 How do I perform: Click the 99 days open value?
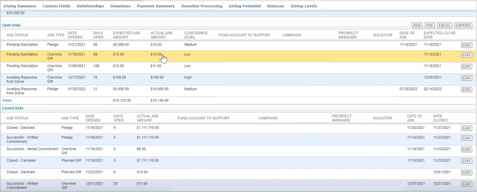click(95, 54)
